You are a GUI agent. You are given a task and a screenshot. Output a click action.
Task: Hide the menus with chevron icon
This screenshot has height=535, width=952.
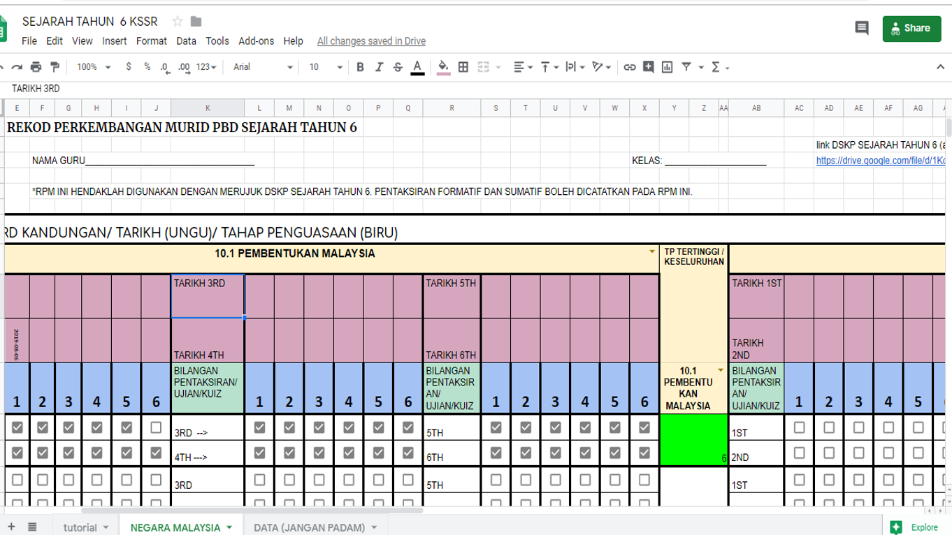(940, 67)
